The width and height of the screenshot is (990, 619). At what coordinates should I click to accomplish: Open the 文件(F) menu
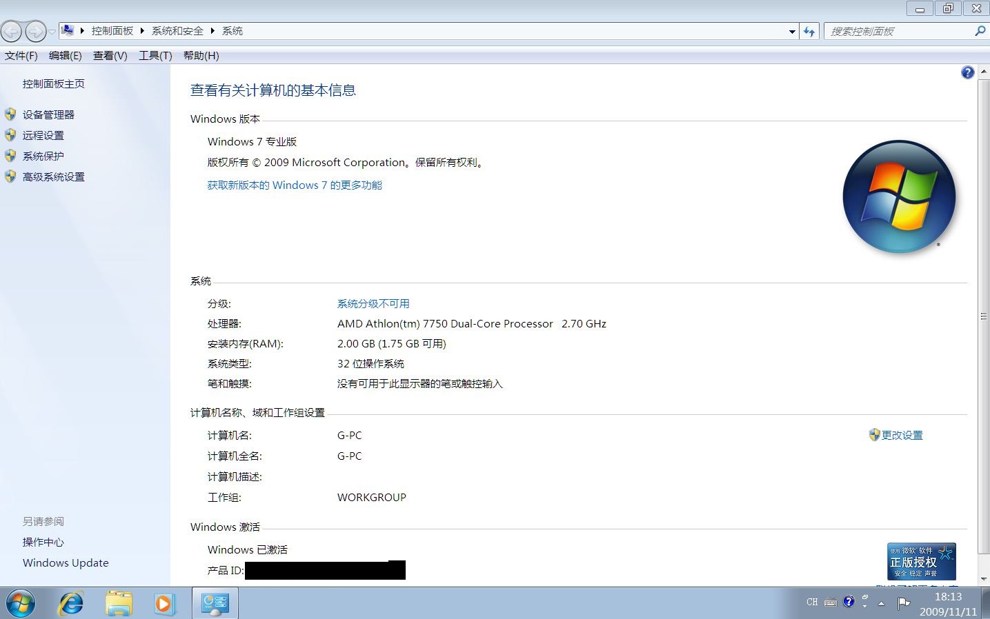[x=21, y=56]
